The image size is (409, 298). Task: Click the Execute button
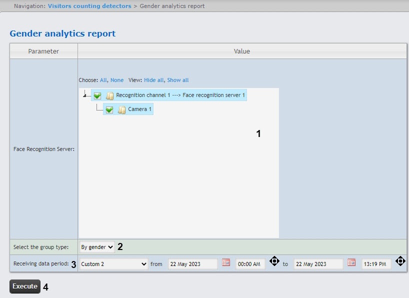tap(25, 286)
